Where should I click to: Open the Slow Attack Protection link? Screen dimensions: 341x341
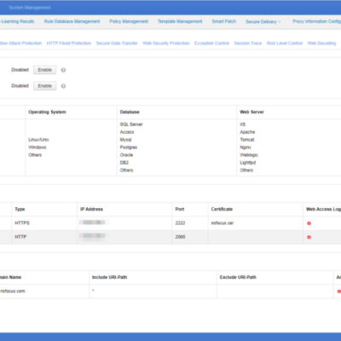pos(20,43)
